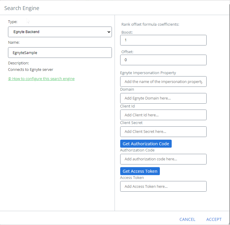230x225 pixels.
Task: Click the Search Engine dialog title
Action: (x=22, y=8)
